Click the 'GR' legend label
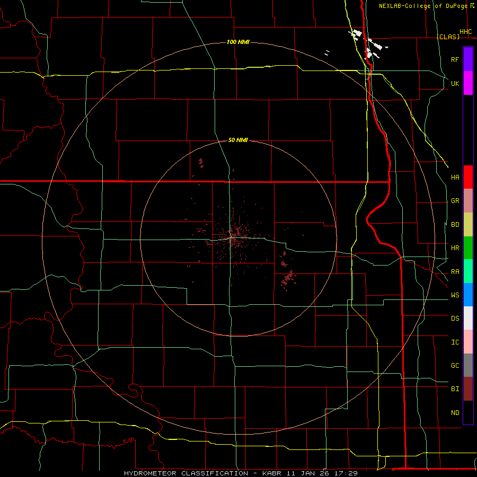Screen dimensions: 477x477 click(455, 201)
